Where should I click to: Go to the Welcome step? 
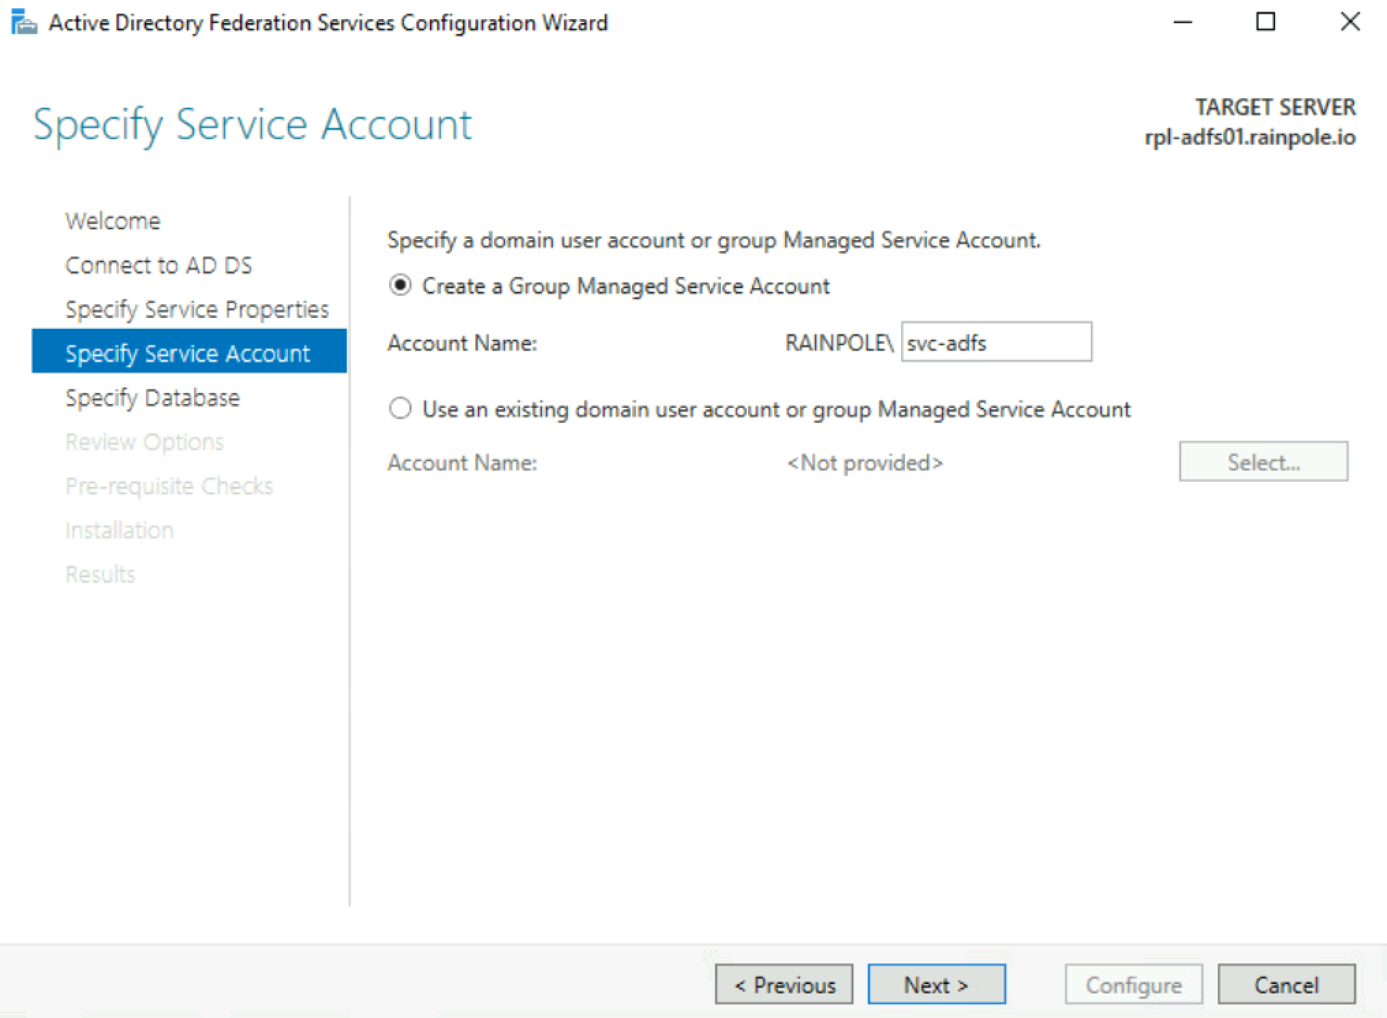(x=113, y=221)
